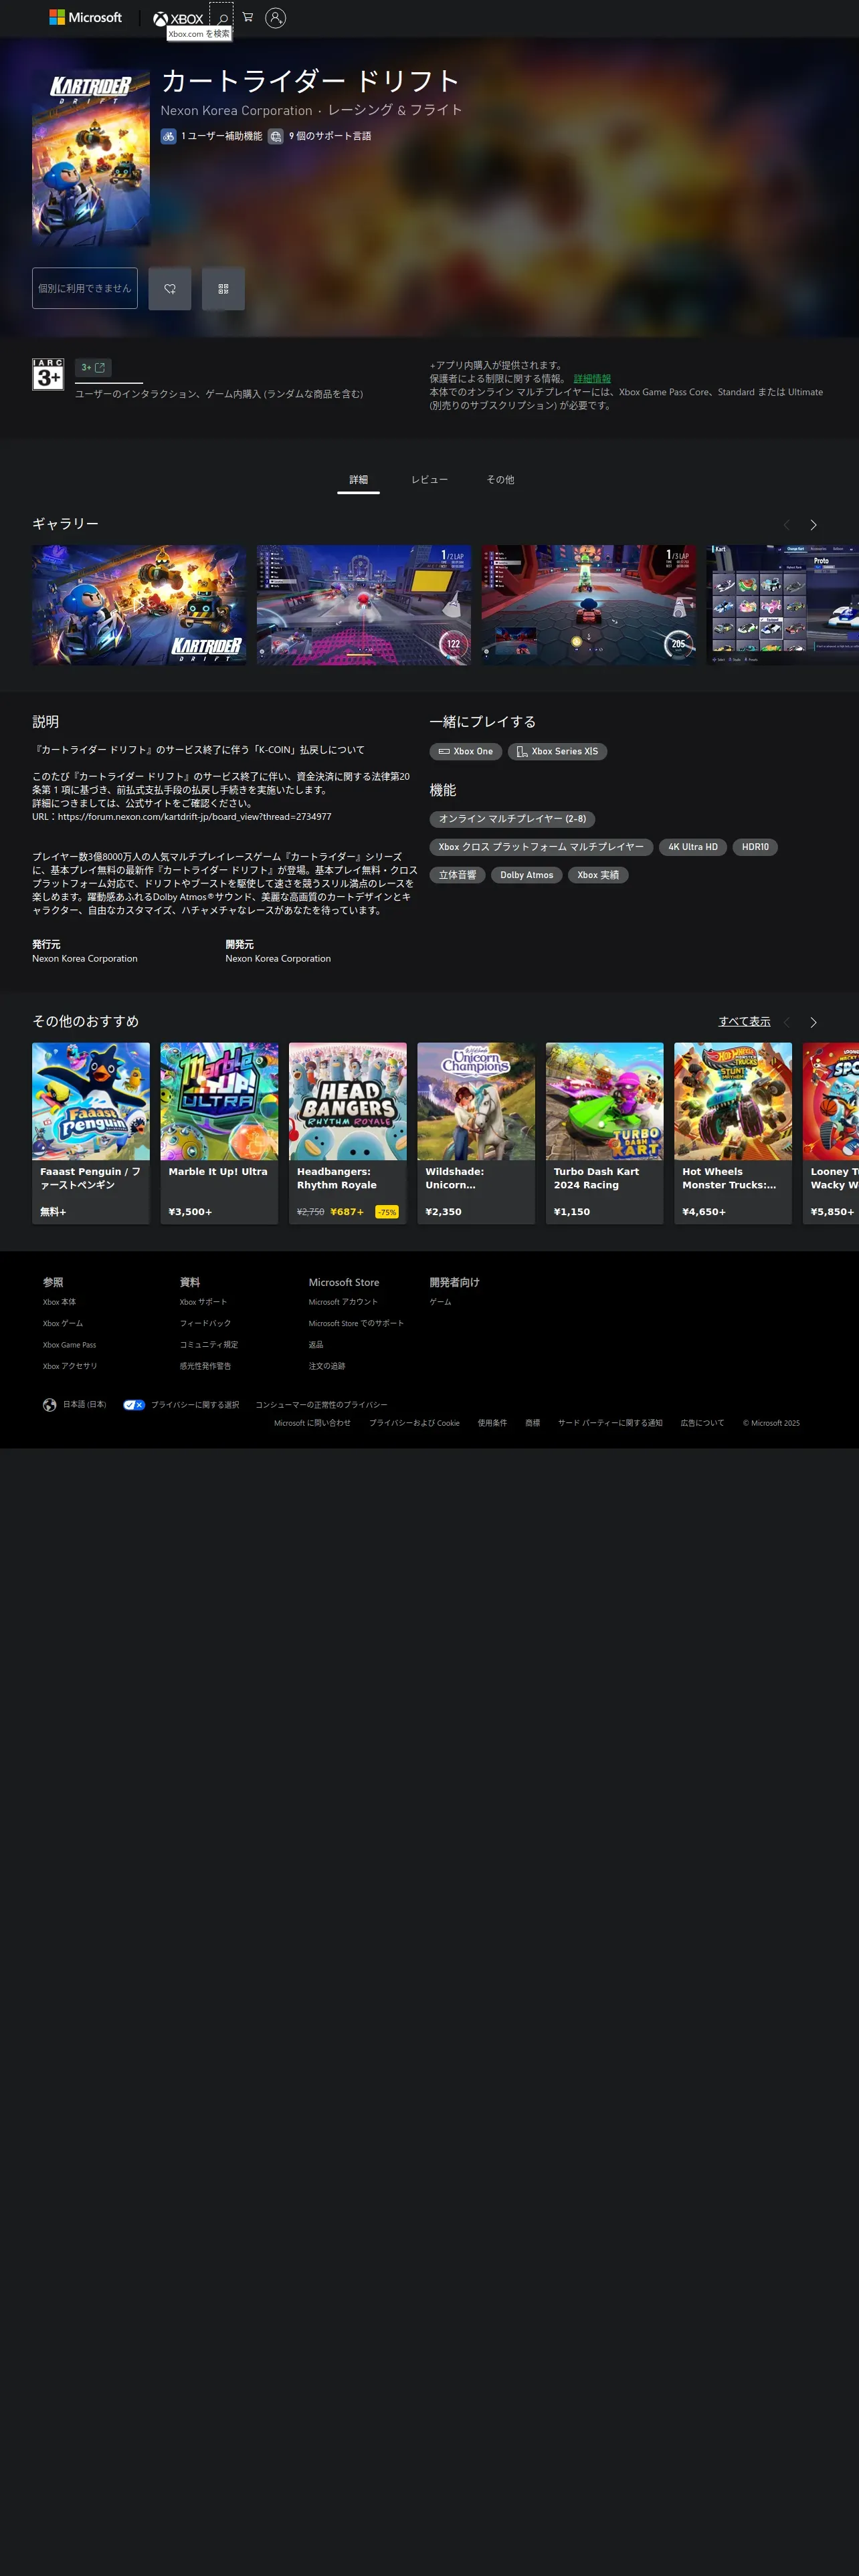Click the HDR10 feature tag

coord(755,847)
